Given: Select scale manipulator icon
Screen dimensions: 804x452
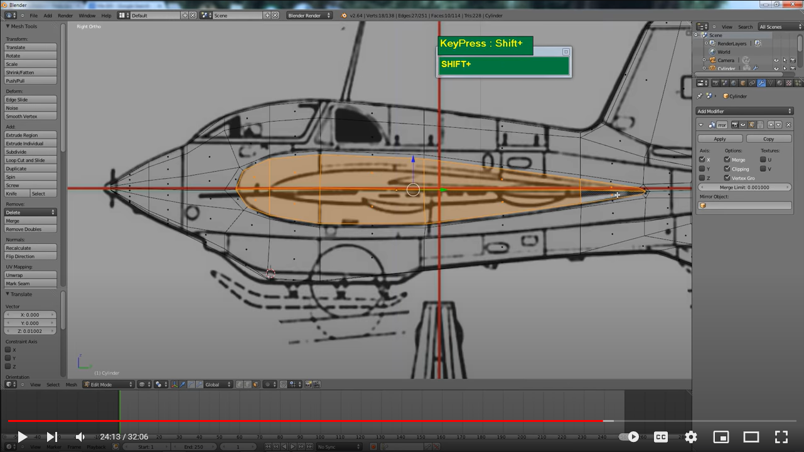Looking at the screenshot, I should (199, 384).
